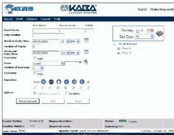Click the sixth amenity icon before All
The image size is (174, 135).
click(82, 82)
